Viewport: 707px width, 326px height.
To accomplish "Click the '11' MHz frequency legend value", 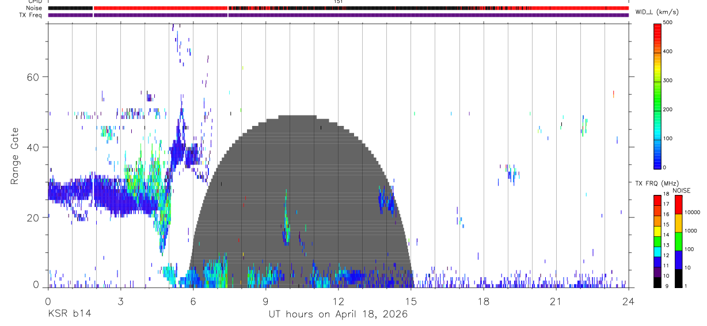I will pyautogui.click(x=666, y=266).
